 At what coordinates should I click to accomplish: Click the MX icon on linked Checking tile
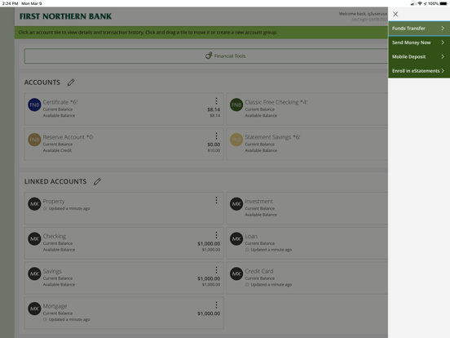tap(34, 239)
